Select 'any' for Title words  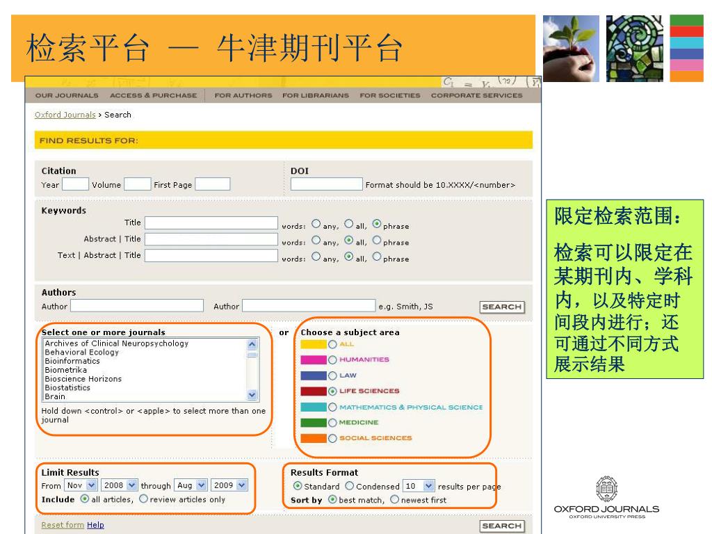pyautogui.click(x=316, y=224)
